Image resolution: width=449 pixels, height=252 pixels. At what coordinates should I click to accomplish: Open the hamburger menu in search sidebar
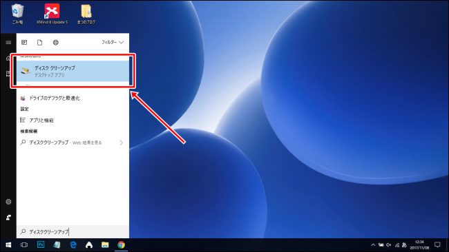[x=8, y=42]
